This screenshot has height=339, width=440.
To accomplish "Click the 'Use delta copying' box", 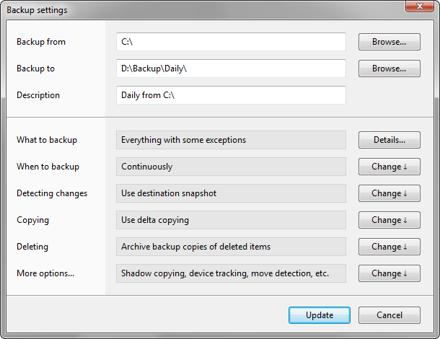I will coord(231,220).
